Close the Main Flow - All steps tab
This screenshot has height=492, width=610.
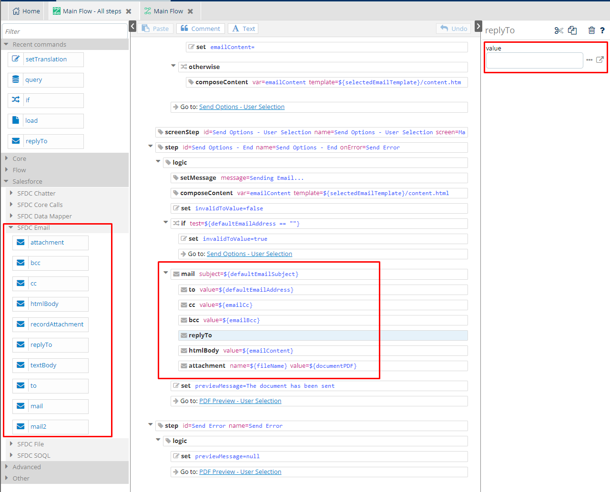coord(129,11)
